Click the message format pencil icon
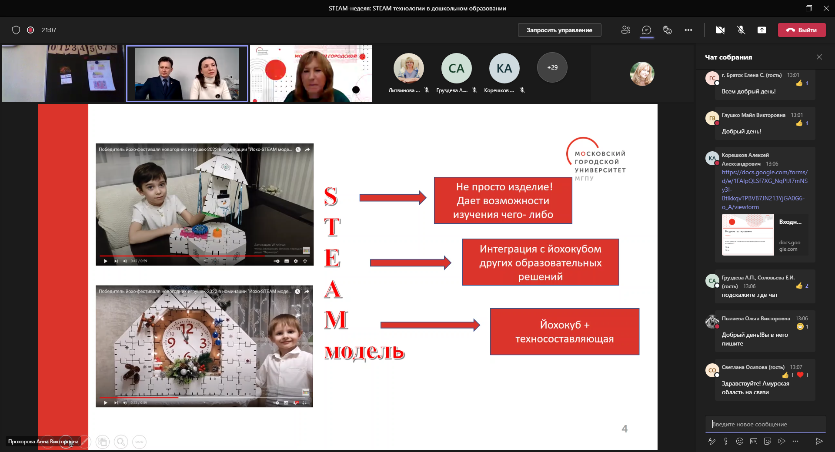Screen dimensions: 835x452 point(712,441)
